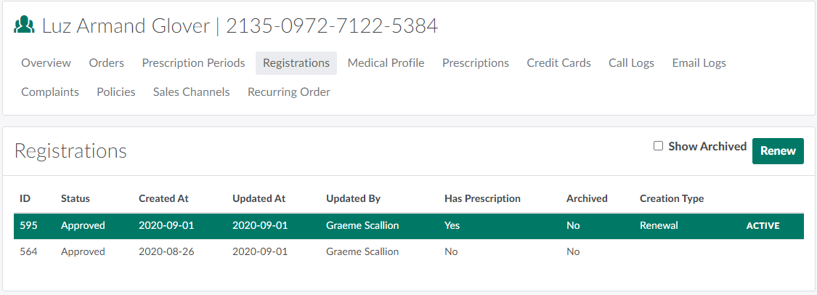Viewport: 817px width, 295px height.
Task: Open the Credit Cards tab
Action: [x=558, y=63]
